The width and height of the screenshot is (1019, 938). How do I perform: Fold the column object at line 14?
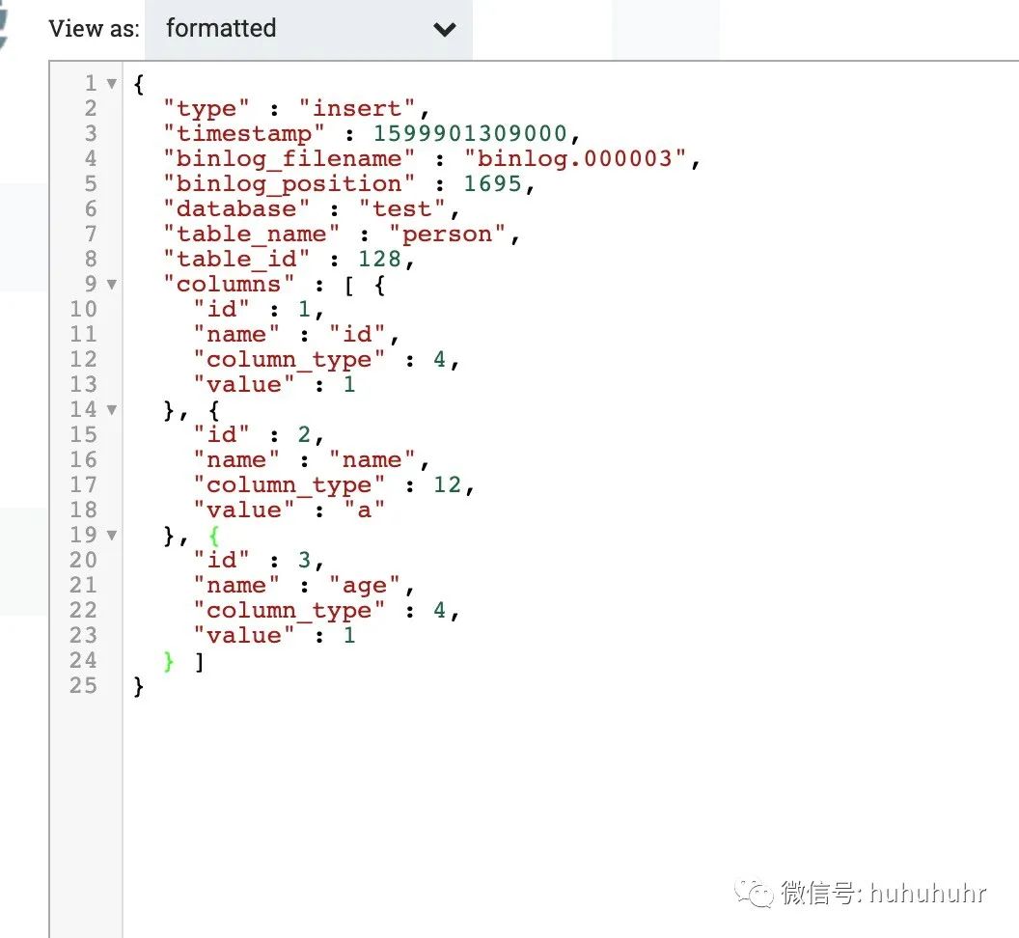[112, 410]
